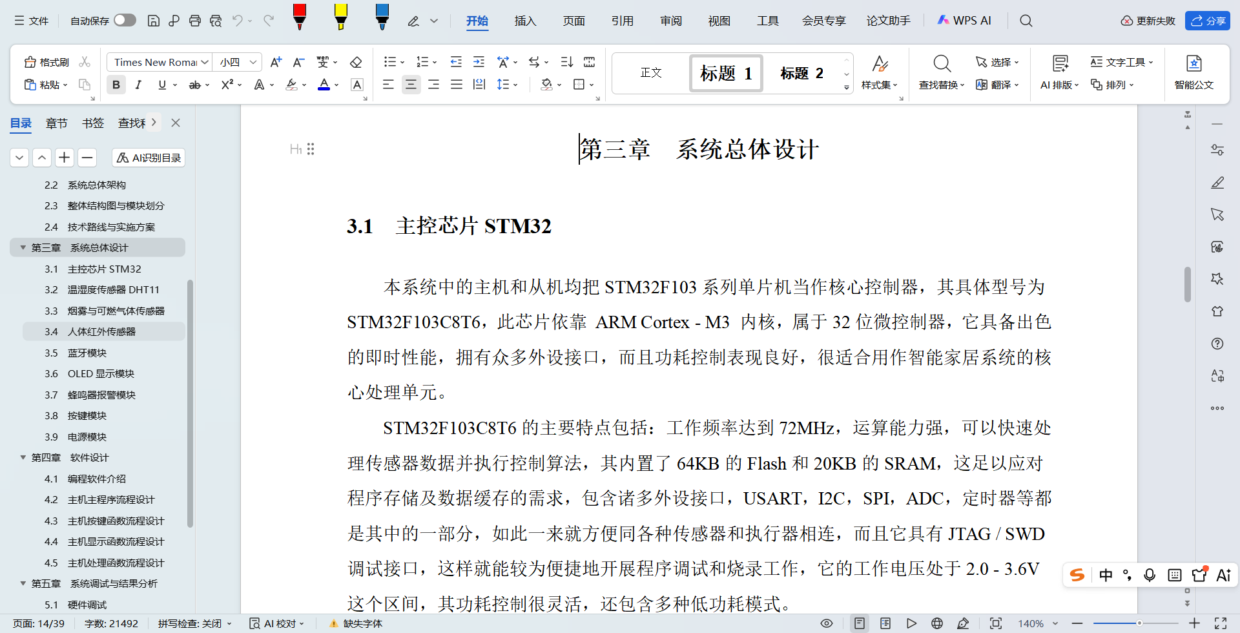Image resolution: width=1240 pixels, height=633 pixels.
Task: Align text left
Action: point(388,85)
